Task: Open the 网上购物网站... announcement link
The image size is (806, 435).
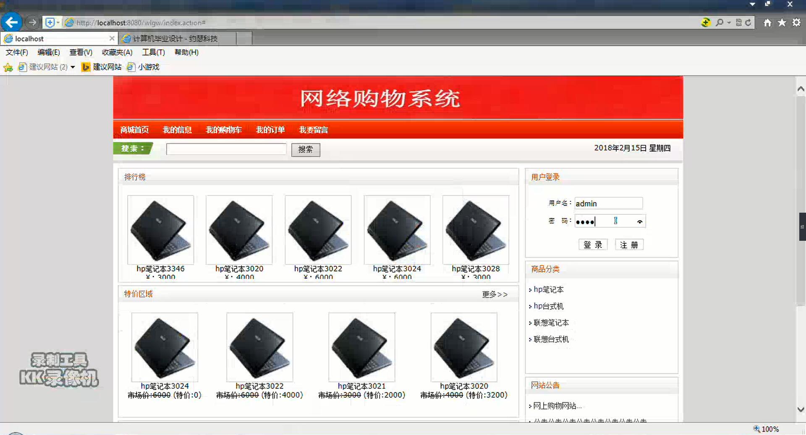Action: [557, 406]
